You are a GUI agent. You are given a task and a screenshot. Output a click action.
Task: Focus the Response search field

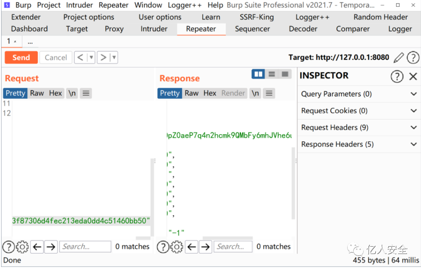233,247
